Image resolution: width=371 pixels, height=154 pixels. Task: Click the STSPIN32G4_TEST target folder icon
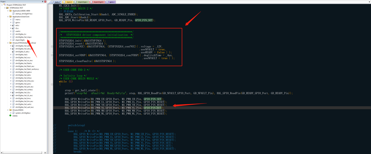7,8
